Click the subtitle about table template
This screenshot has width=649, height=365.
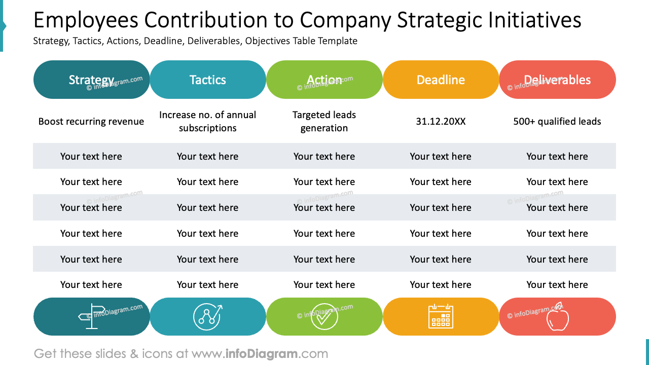(195, 41)
